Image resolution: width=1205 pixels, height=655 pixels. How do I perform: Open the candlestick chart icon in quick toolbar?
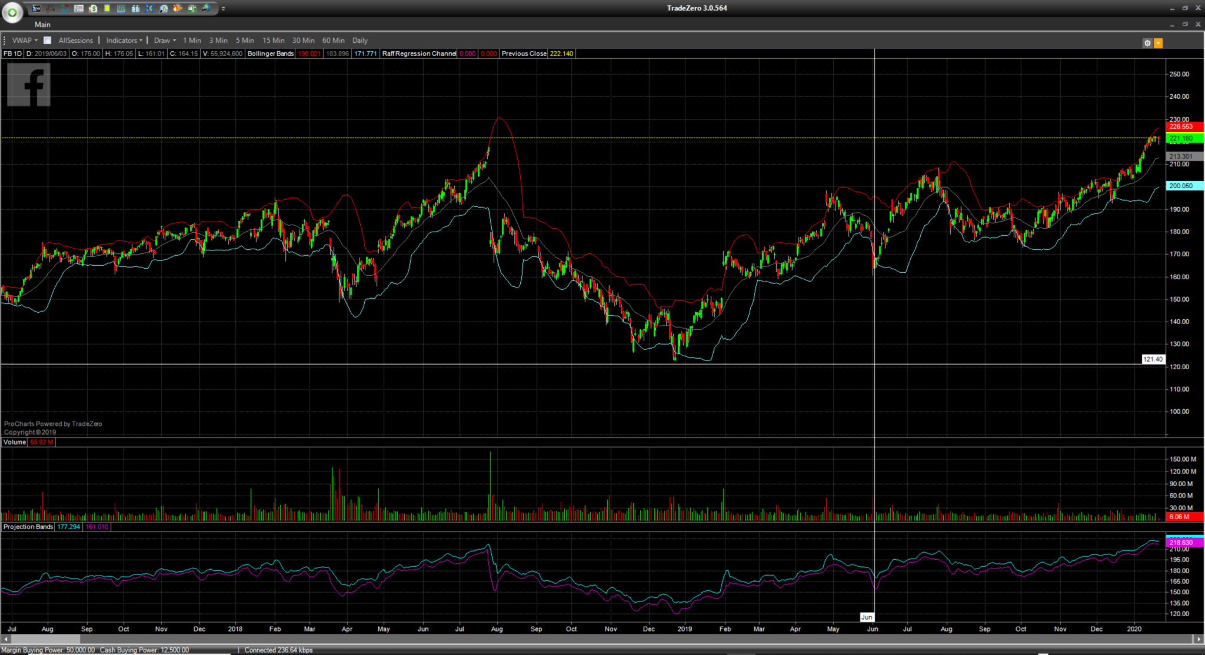click(51, 9)
